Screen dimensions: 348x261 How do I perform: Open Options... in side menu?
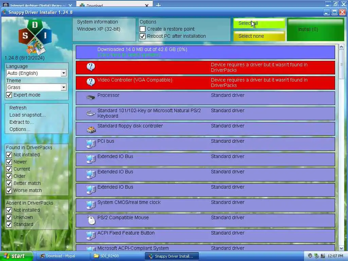(x=20, y=129)
